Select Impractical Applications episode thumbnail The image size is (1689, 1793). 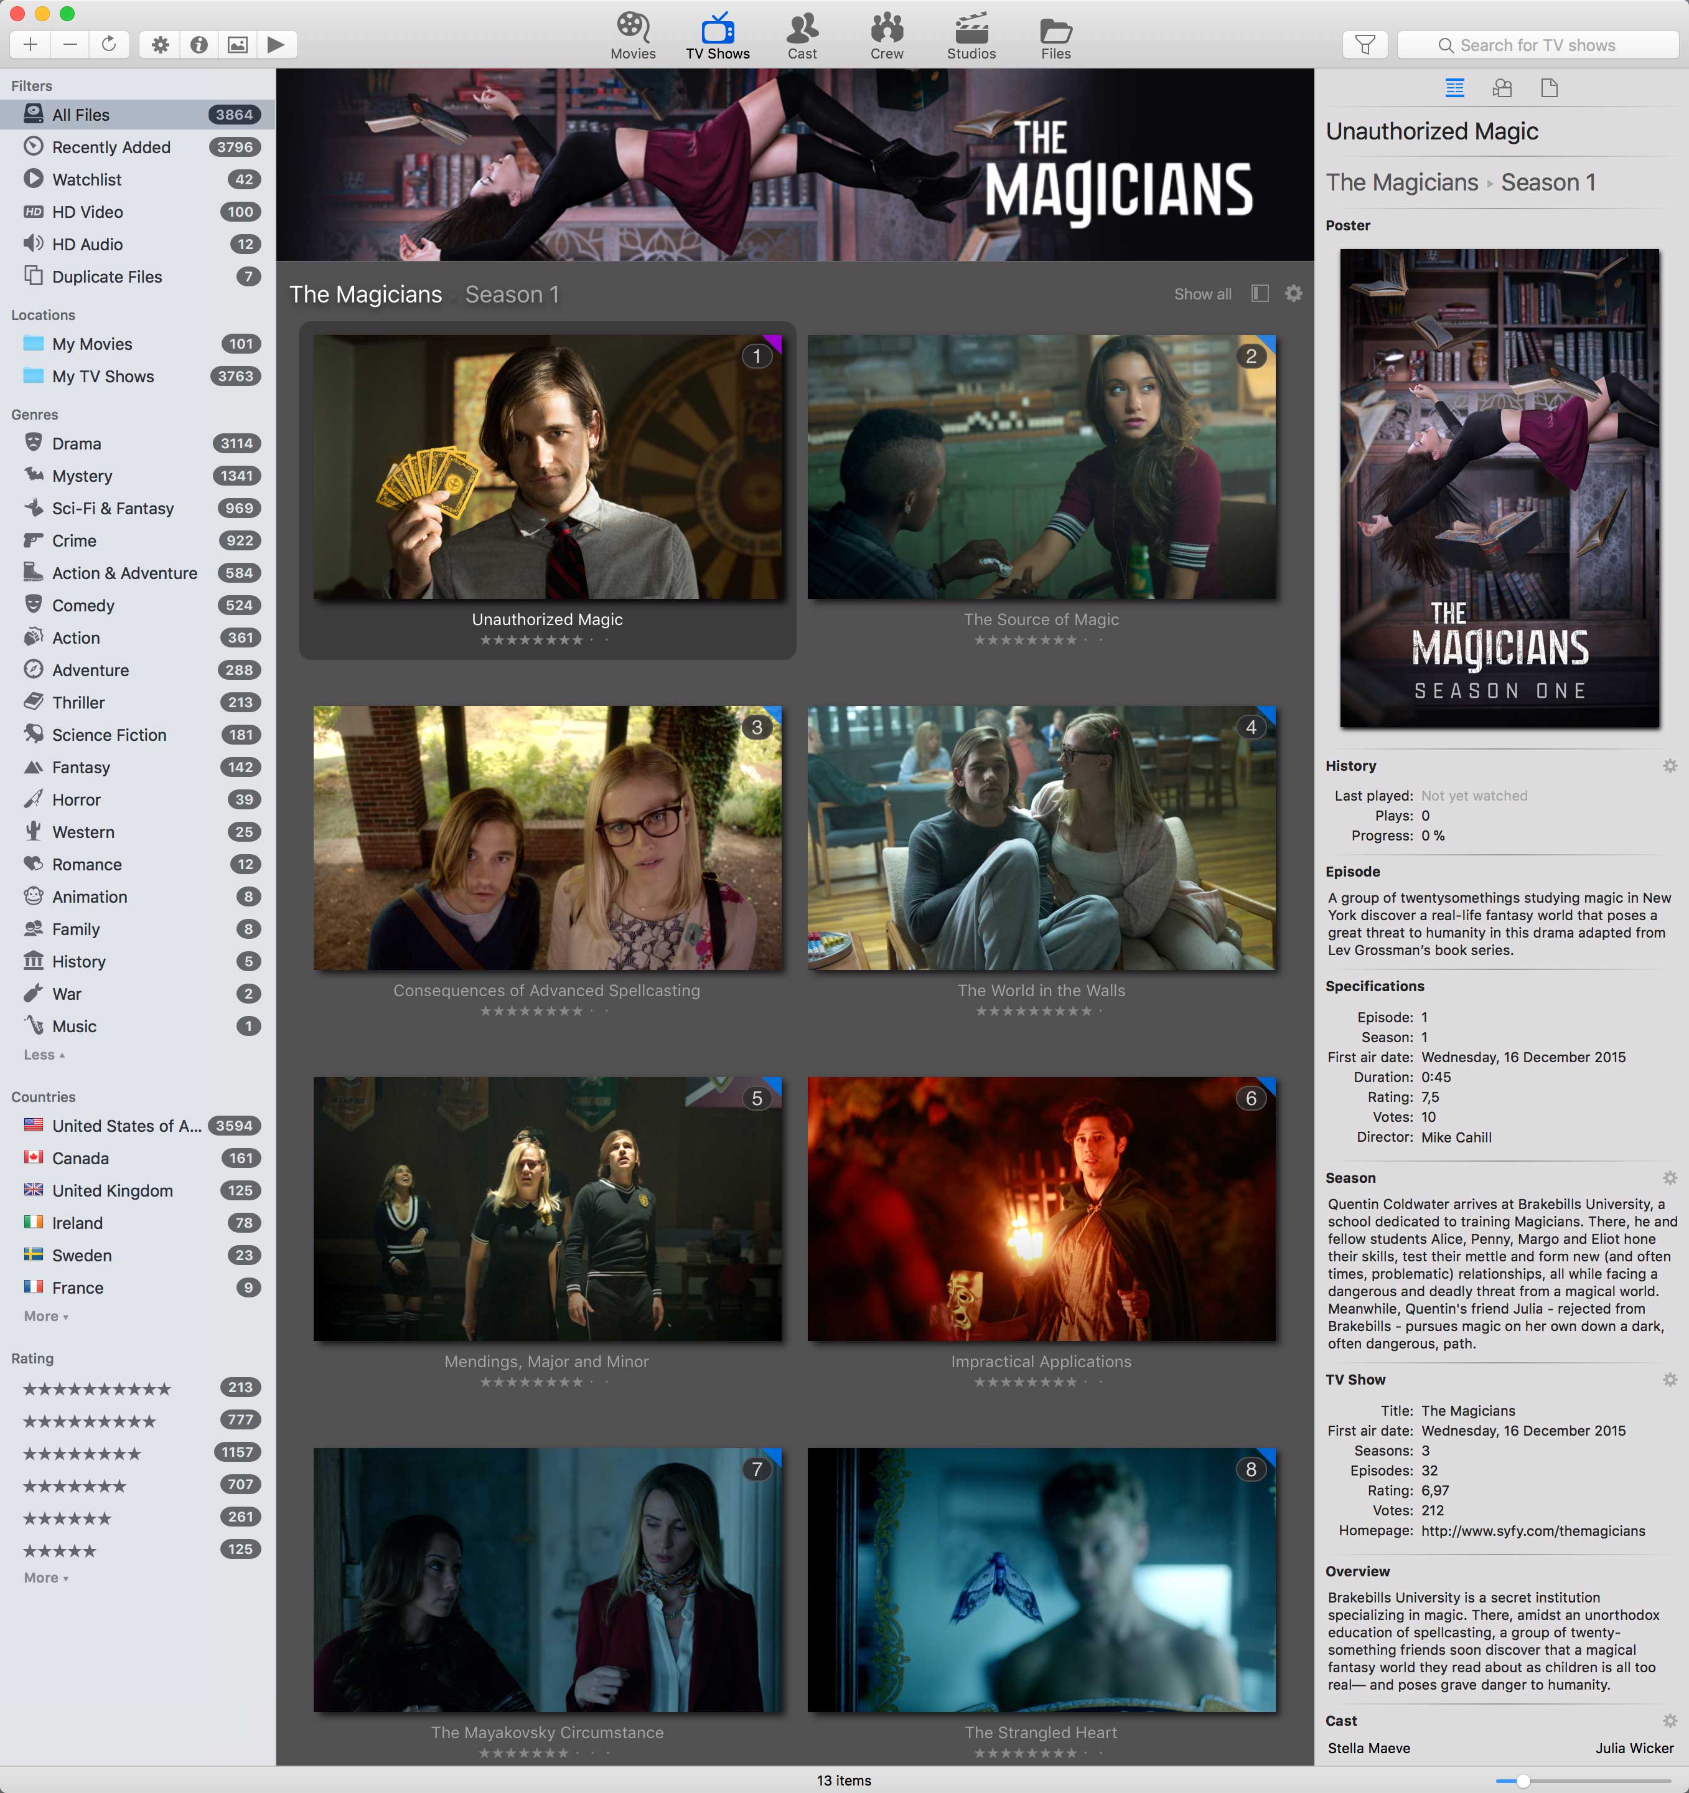pos(1042,1208)
